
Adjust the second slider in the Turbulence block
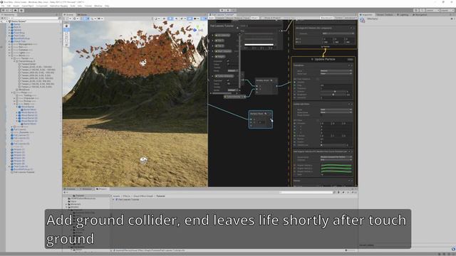click(x=333, y=95)
